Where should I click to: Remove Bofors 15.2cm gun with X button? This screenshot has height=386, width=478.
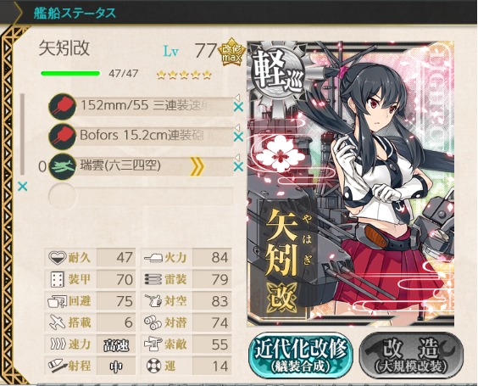tap(238, 137)
